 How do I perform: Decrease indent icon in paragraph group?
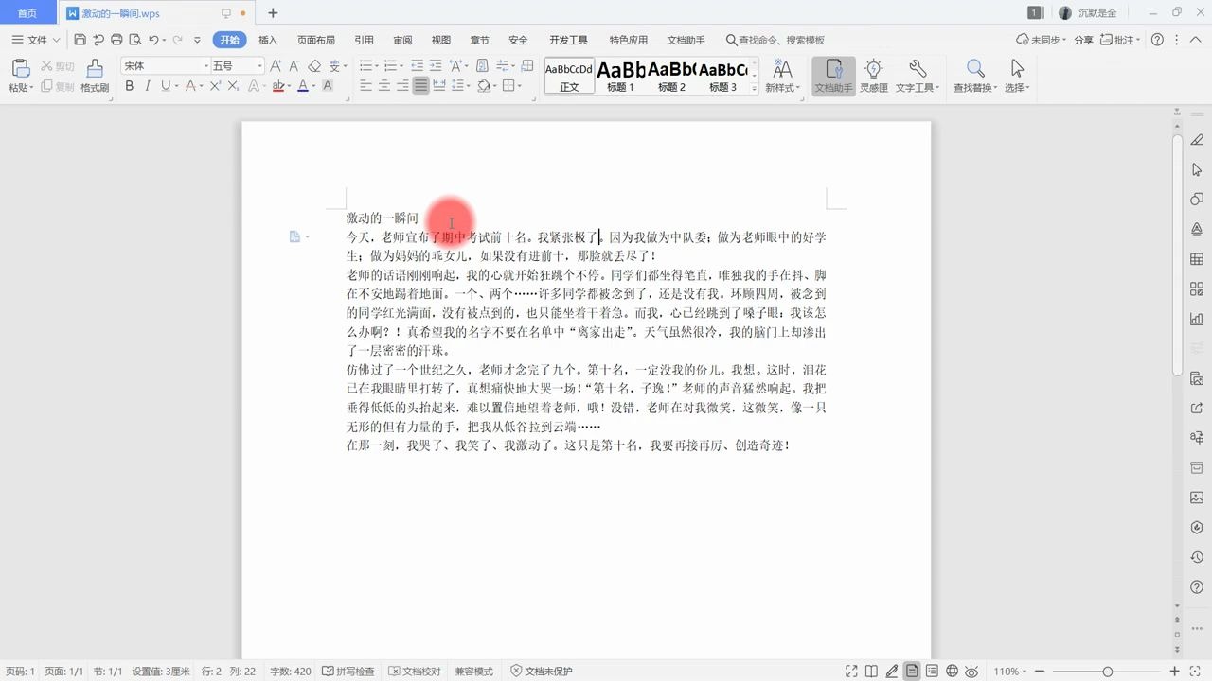[x=417, y=66]
